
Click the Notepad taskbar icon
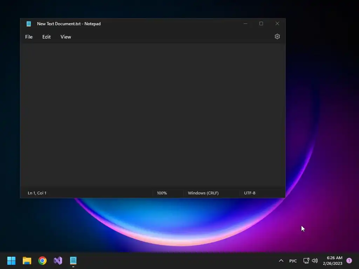[x=73, y=261]
